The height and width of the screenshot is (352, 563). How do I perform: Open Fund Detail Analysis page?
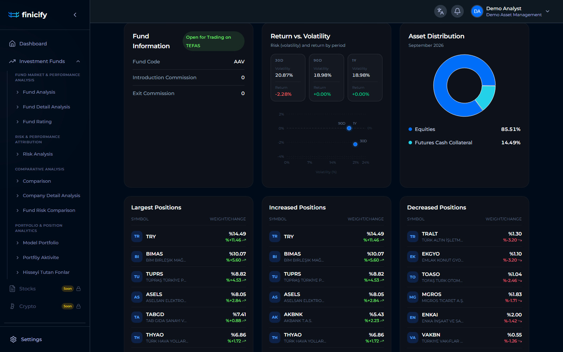(x=46, y=107)
